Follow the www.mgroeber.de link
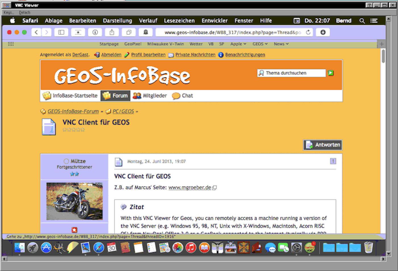The image size is (398, 271). 190,187
